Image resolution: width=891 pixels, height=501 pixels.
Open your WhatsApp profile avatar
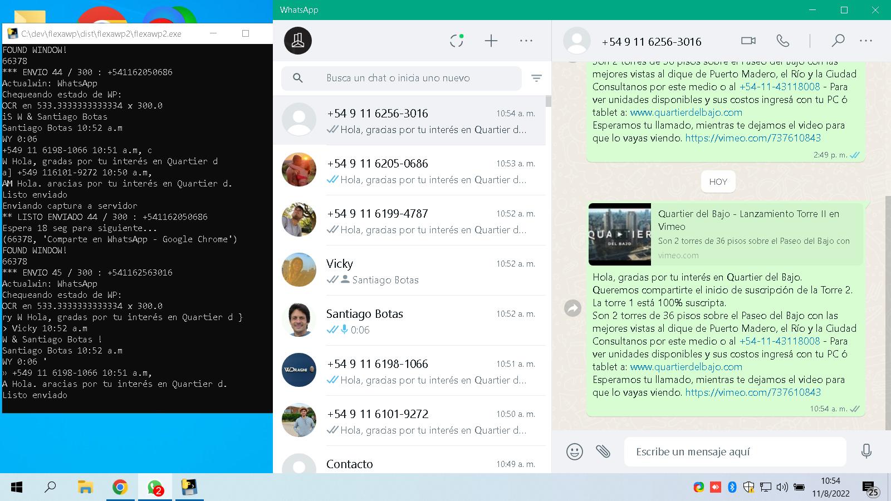[x=298, y=41]
